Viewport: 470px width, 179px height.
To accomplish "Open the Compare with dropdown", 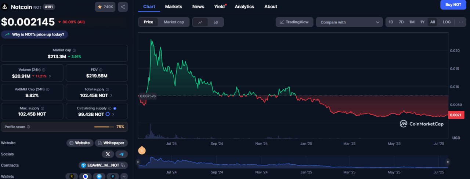I will pos(350,22).
